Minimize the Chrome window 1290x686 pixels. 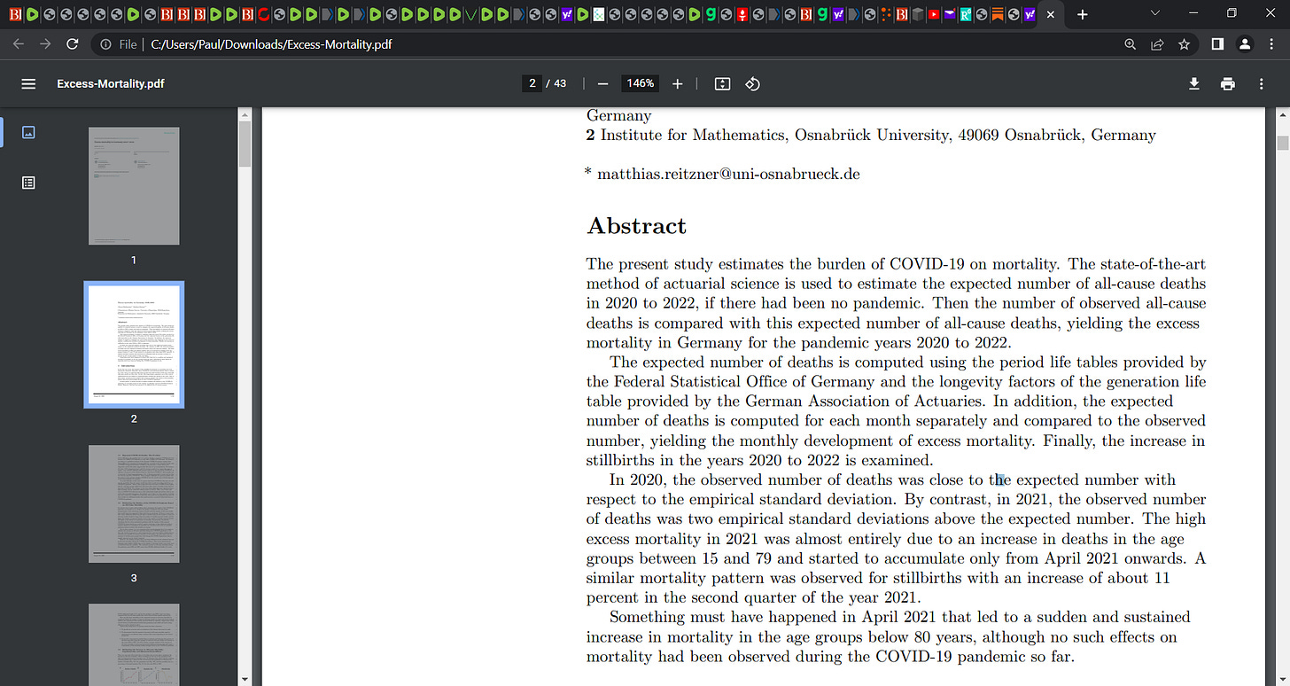1193,13
